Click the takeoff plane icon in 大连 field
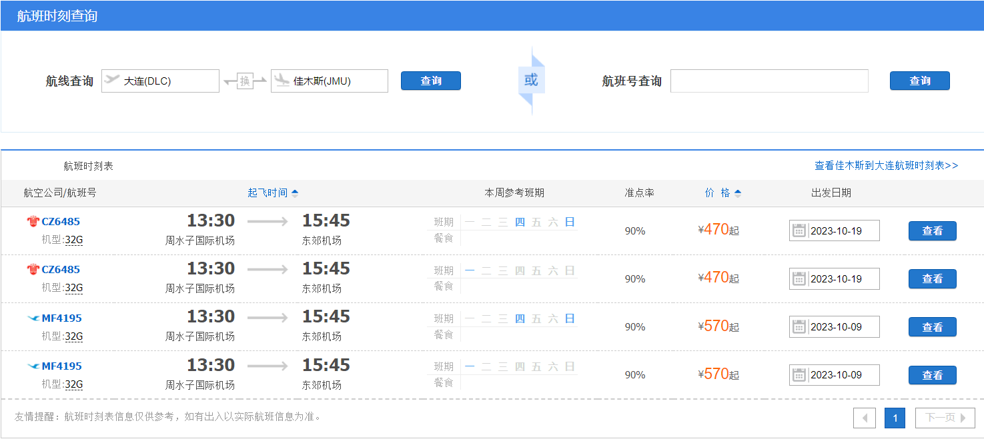The width and height of the screenshot is (984, 439). pos(112,80)
